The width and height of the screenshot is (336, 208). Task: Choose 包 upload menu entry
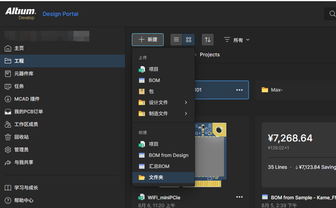point(163,91)
